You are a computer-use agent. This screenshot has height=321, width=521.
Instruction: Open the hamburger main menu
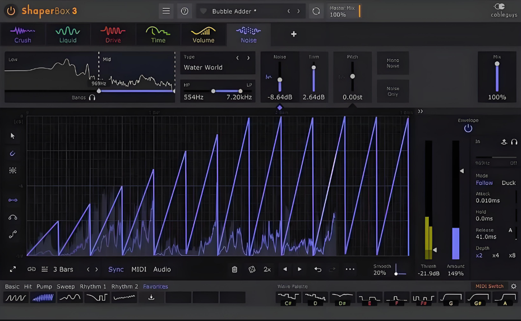coord(166,11)
